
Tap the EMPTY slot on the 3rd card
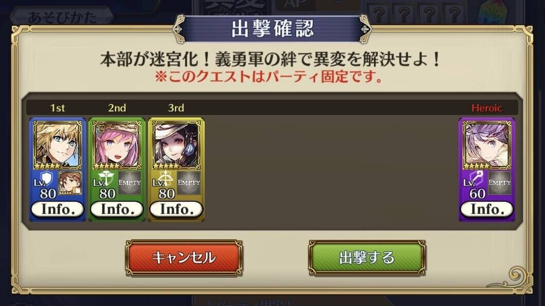pyautogui.click(x=189, y=183)
